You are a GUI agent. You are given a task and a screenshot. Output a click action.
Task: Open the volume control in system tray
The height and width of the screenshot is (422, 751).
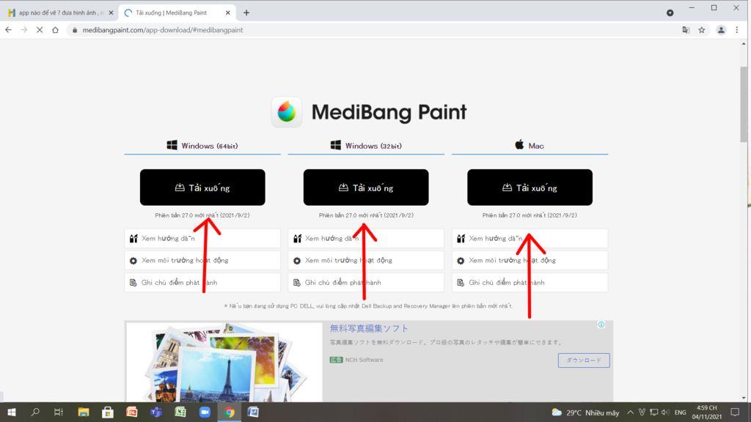[665, 412]
